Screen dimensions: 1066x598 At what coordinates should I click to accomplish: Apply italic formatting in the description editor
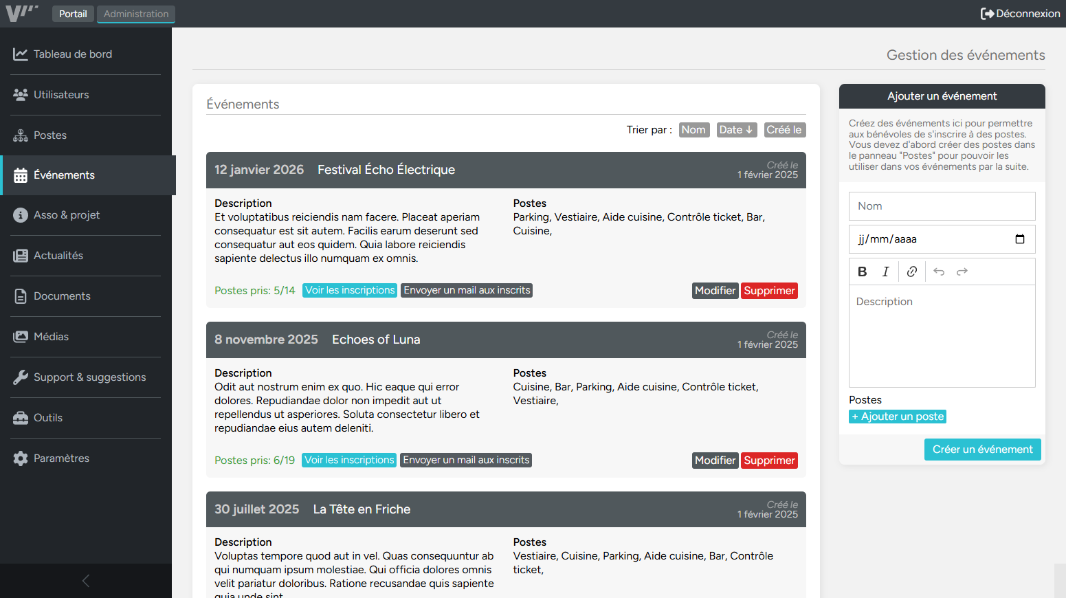(886, 271)
